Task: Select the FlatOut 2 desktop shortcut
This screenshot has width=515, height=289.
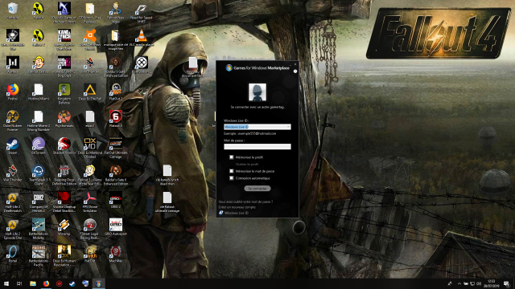Action: click(116, 92)
